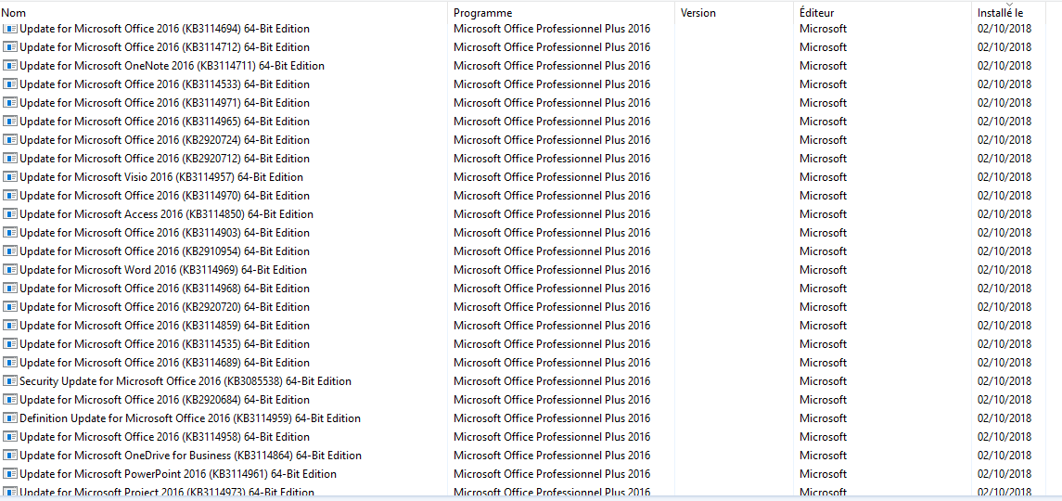Click the Éditeur 'Microsoft' cell in the KB3114864 row
Viewport: 1062px width, 501px height.
[x=823, y=455]
